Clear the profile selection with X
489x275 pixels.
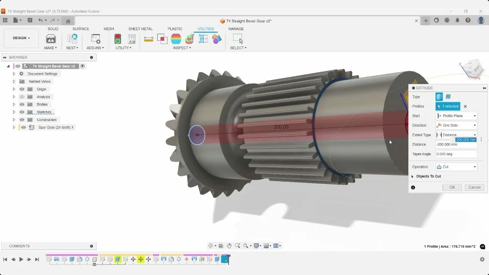465,106
